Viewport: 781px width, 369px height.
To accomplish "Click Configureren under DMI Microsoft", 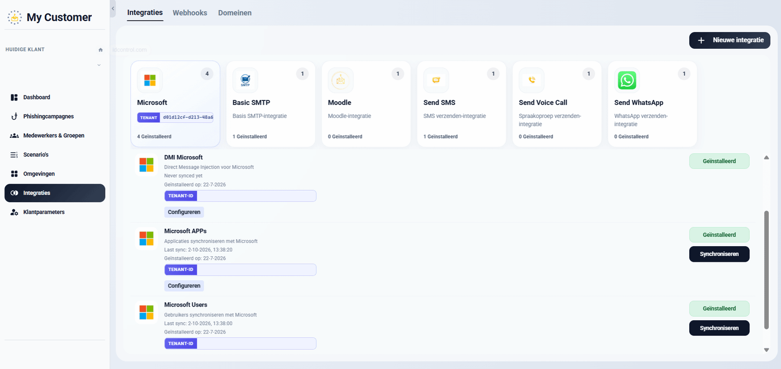I will coord(184,212).
